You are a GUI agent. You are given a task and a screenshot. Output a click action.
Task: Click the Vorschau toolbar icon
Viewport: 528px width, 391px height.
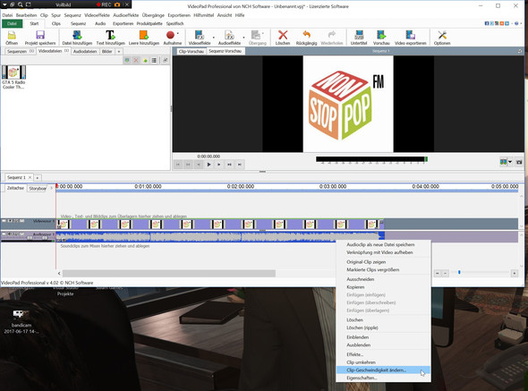[381, 35]
